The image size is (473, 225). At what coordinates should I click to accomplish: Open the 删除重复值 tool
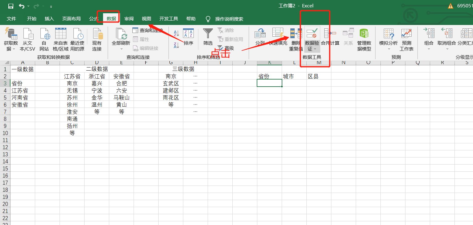point(295,39)
